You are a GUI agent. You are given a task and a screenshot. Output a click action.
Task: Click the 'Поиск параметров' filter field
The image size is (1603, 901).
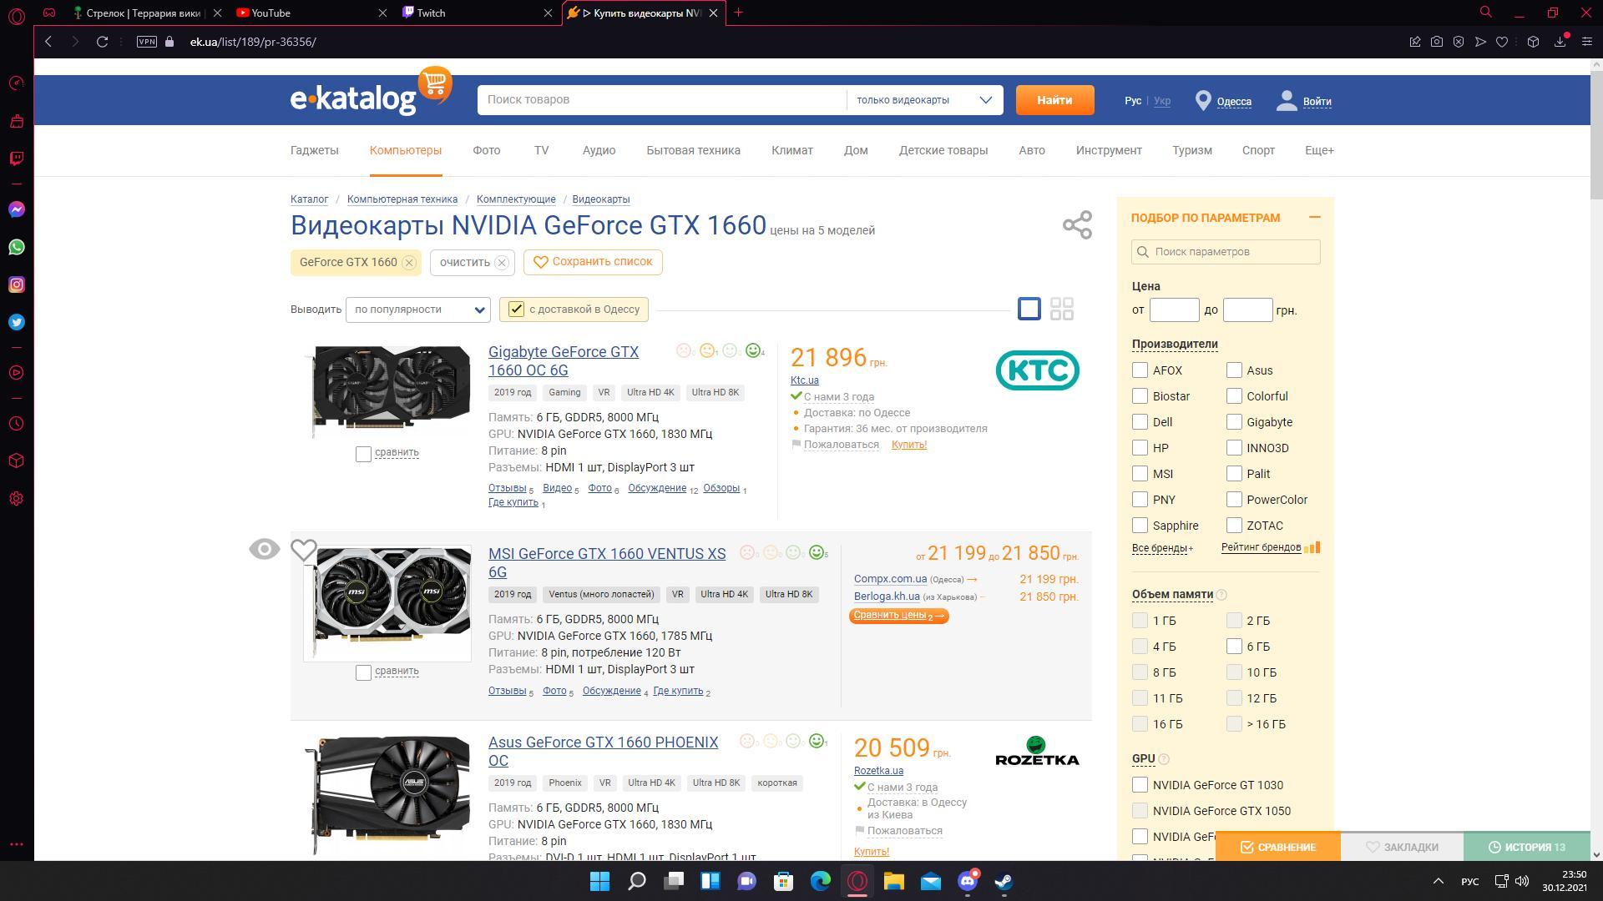1226,252
